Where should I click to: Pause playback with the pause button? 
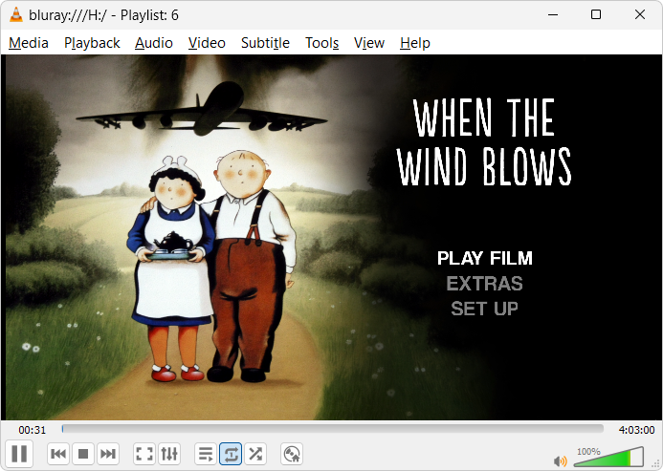(19, 454)
